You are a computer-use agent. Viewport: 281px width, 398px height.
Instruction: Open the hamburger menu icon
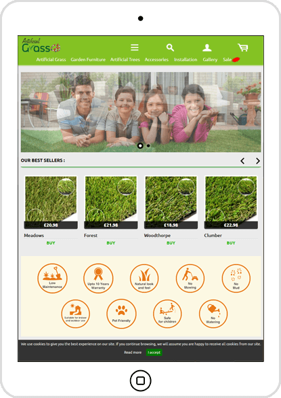tap(135, 48)
